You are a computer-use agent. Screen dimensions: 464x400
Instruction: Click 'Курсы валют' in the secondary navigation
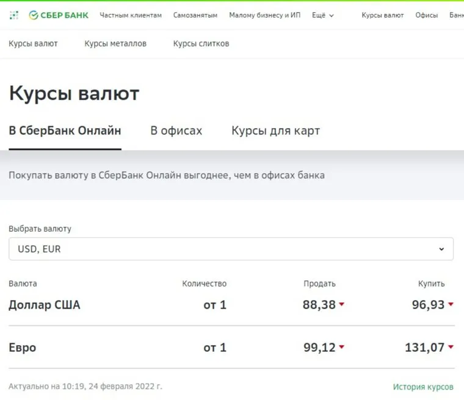click(33, 44)
